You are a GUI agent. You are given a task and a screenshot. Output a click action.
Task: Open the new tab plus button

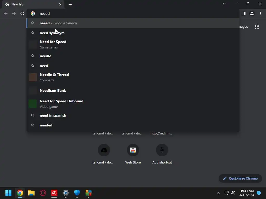tap(70, 4)
